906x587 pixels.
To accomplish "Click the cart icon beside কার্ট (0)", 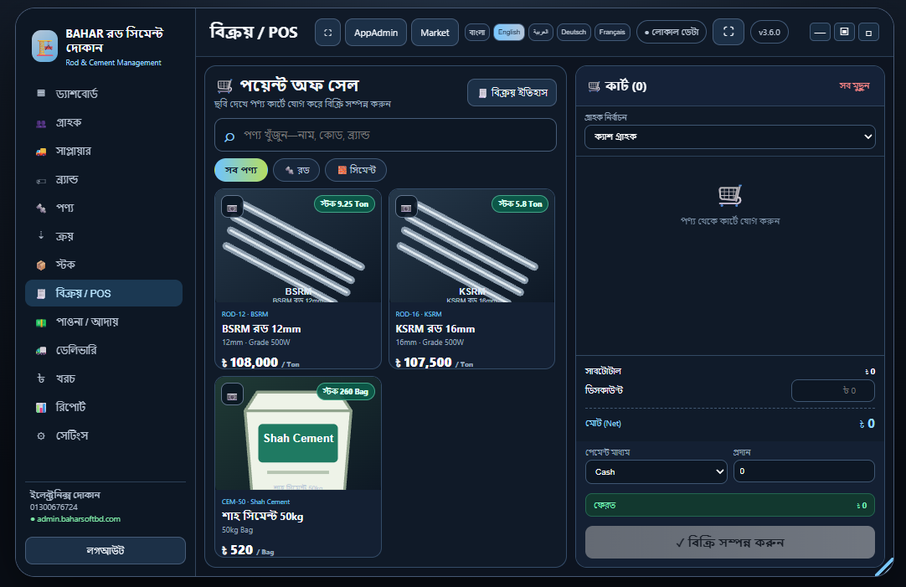I will [594, 86].
